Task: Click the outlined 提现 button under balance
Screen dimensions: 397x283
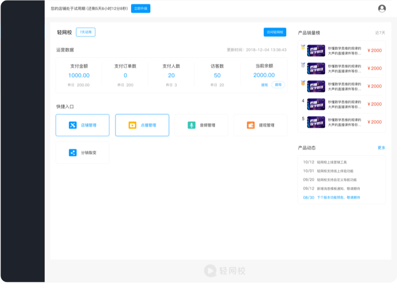Action: coord(278,84)
